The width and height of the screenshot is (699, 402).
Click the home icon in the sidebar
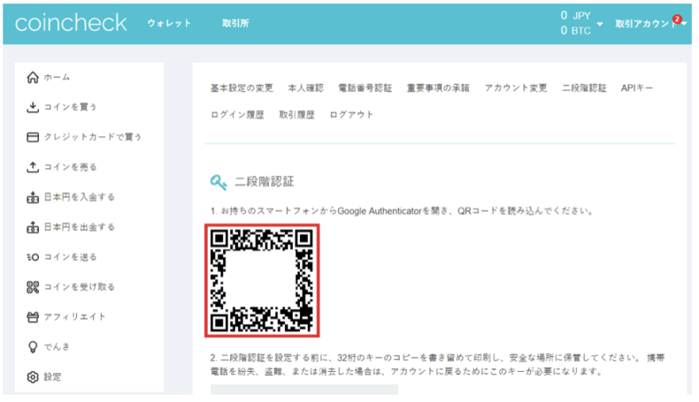click(33, 78)
